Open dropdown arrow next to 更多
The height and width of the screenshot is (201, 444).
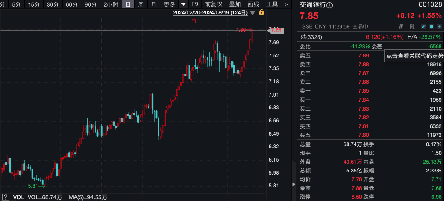click(184, 4)
